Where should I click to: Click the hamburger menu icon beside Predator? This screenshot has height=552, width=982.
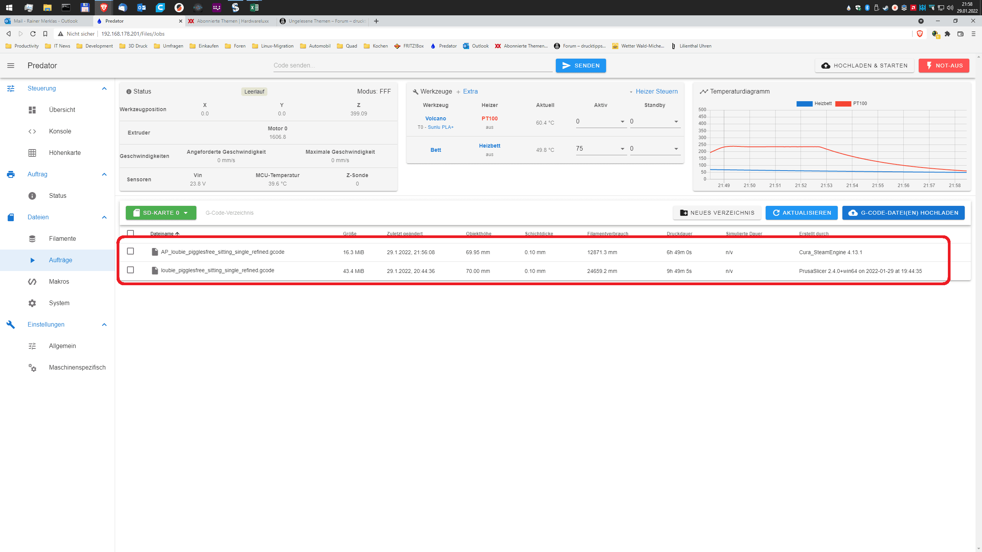11,66
